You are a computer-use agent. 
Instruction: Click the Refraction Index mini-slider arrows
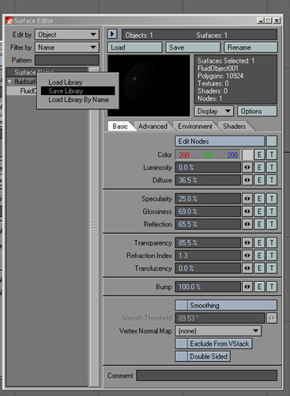247,255
